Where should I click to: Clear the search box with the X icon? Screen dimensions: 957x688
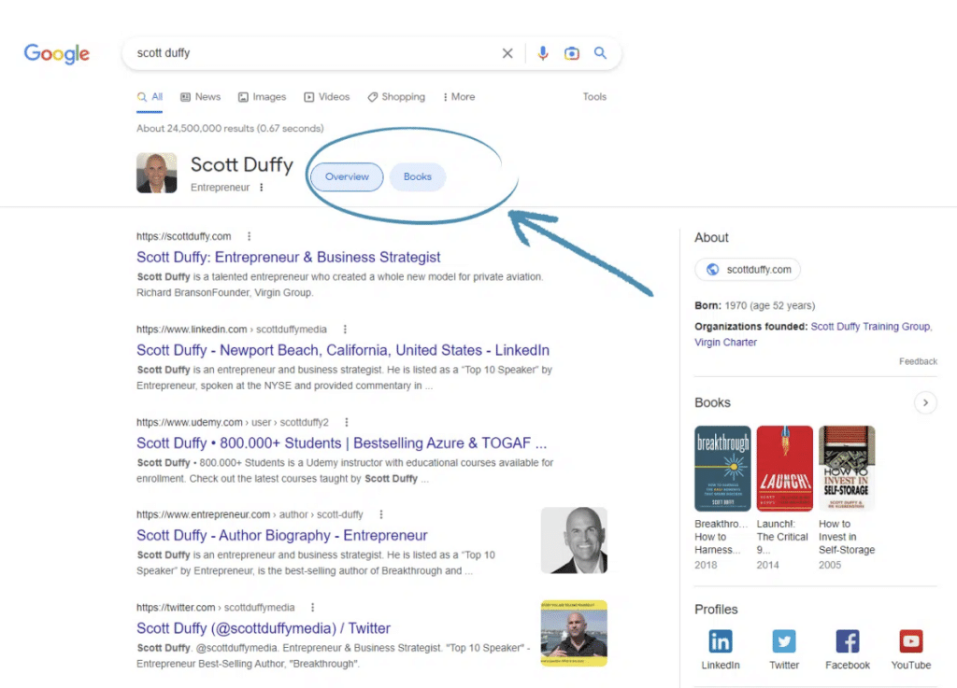click(x=507, y=53)
